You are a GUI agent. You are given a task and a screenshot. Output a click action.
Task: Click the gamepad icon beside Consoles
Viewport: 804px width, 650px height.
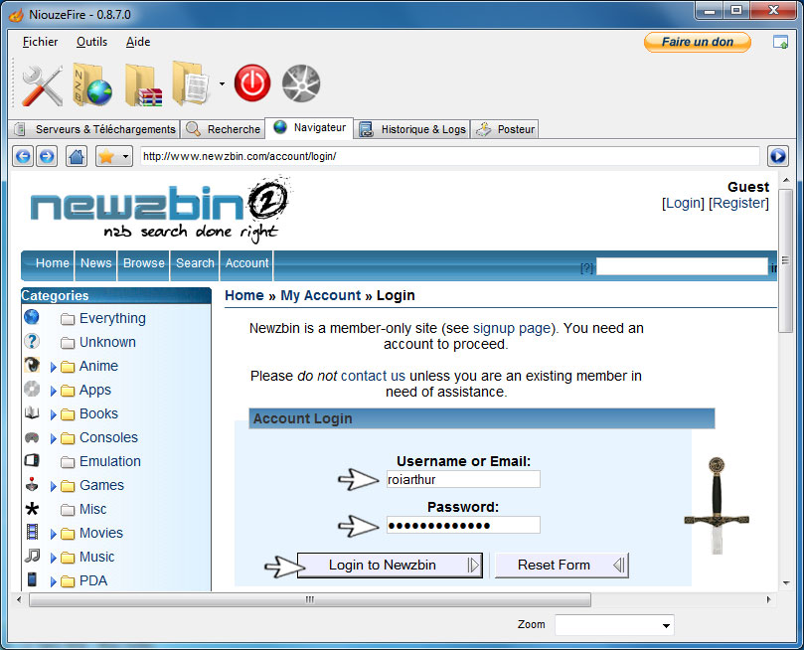point(32,437)
